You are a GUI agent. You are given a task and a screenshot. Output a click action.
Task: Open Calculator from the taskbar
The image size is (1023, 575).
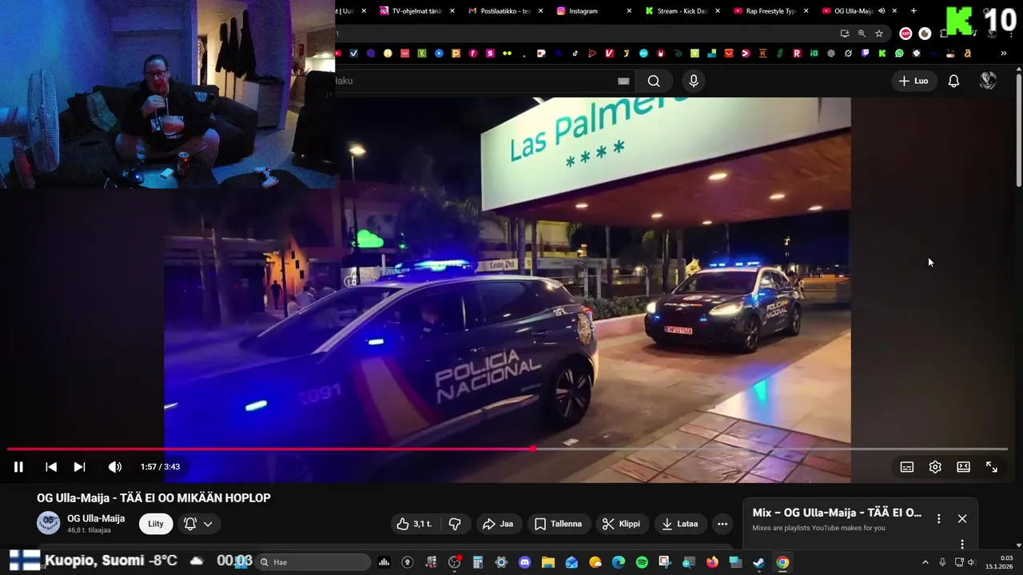coord(478,562)
